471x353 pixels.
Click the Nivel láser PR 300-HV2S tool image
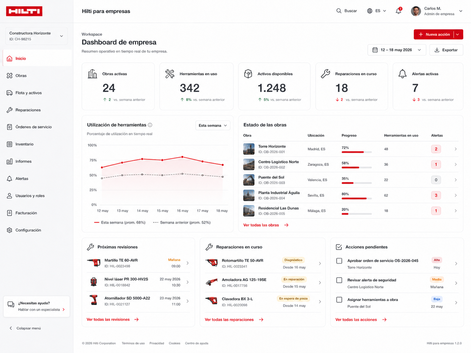pos(94,282)
